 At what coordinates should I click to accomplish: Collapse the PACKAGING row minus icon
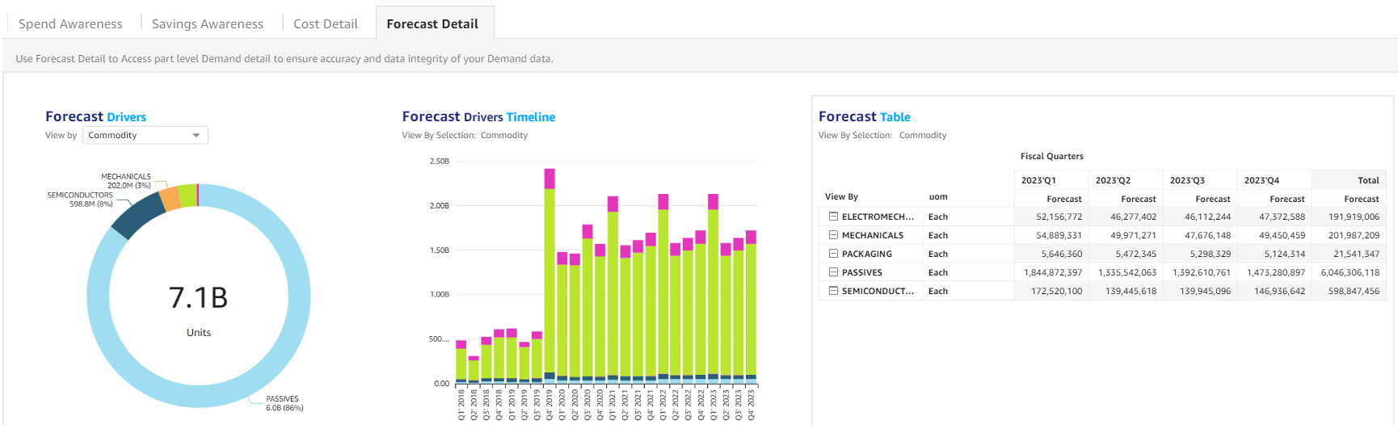tap(833, 254)
